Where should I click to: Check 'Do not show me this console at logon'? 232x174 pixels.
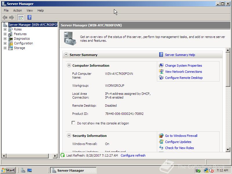(73, 123)
